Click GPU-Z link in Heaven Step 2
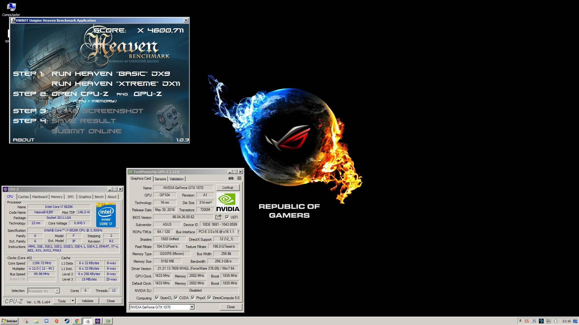Screen dimensions: 579x325 [x=148, y=94]
